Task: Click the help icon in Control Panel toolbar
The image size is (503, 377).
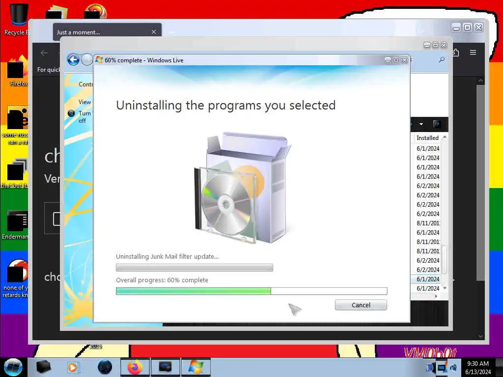Action: 437,124
